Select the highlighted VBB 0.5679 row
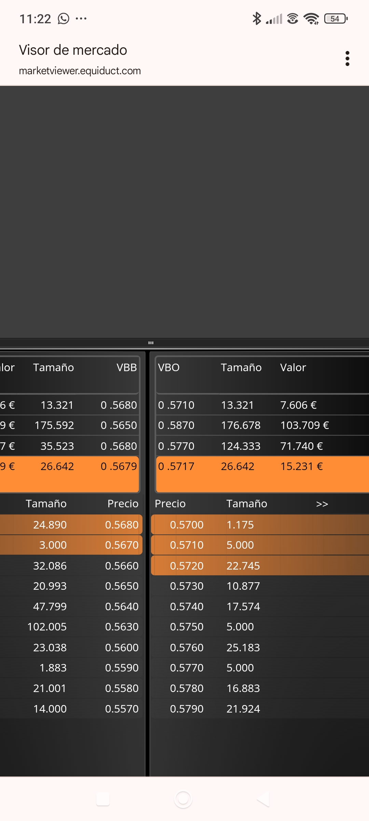The width and height of the screenshot is (369, 821). tap(69, 474)
